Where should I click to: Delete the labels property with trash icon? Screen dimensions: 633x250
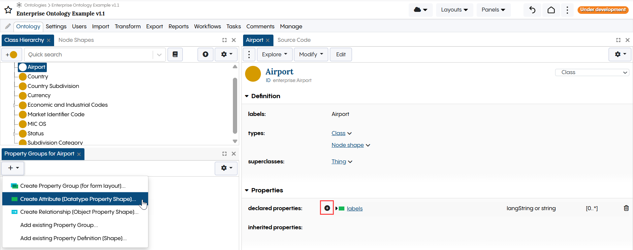click(x=626, y=208)
